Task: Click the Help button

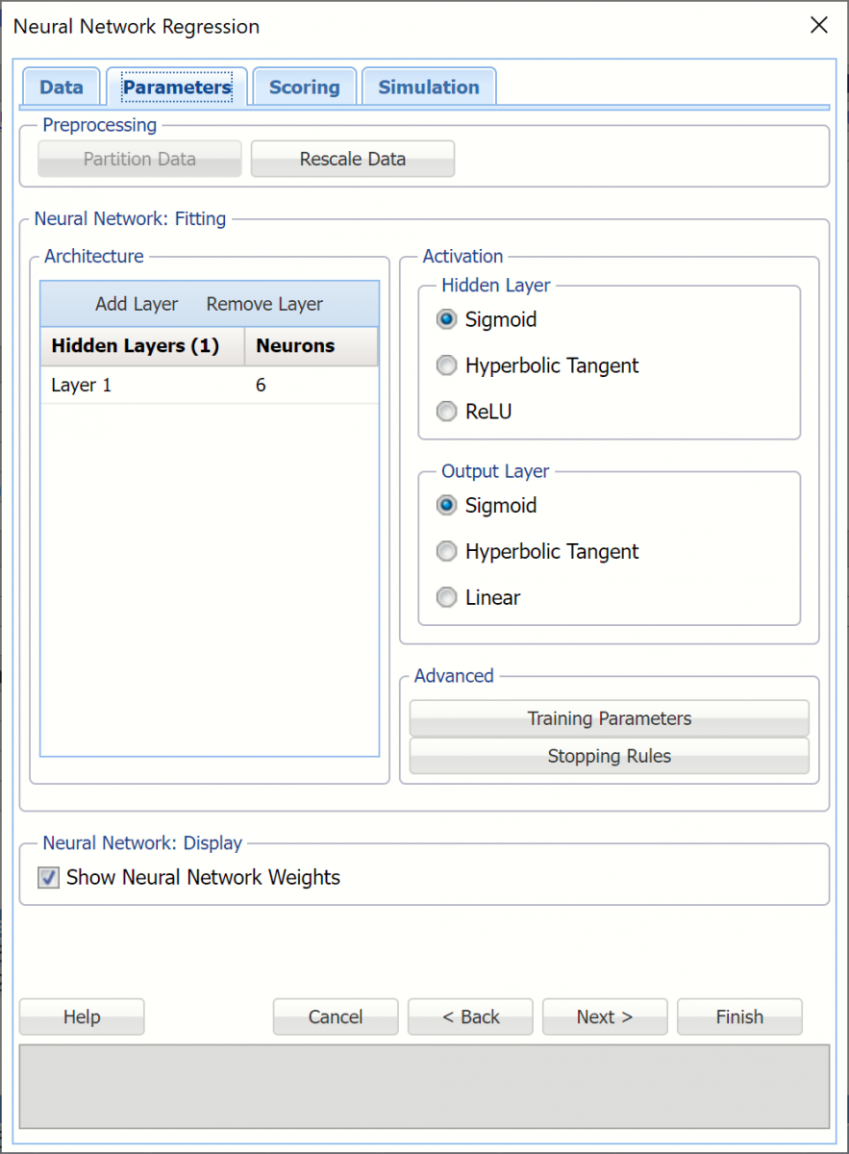Action: coord(81,1016)
